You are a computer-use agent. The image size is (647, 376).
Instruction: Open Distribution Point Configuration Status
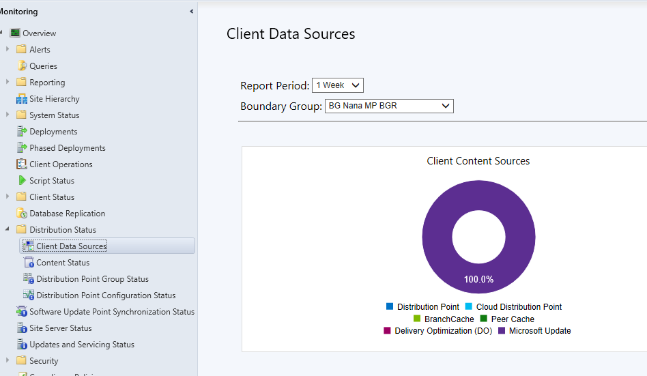pyautogui.click(x=106, y=295)
